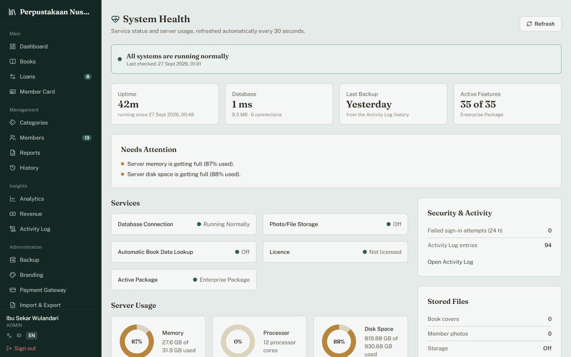Open Branding settings
This screenshot has width=571, height=357.
pyautogui.click(x=51, y=275)
